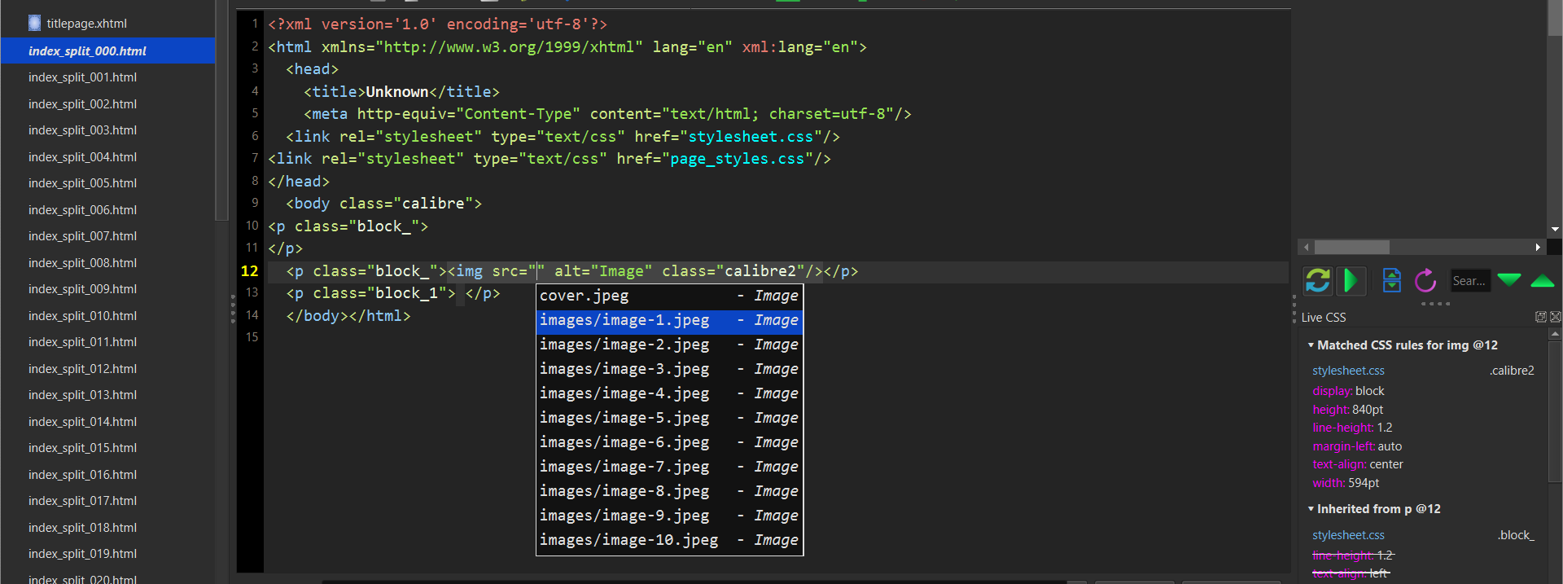Find next with green down arrow
Image resolution: width=1563 pixels, height=584 pixels.
point(1508,281)
